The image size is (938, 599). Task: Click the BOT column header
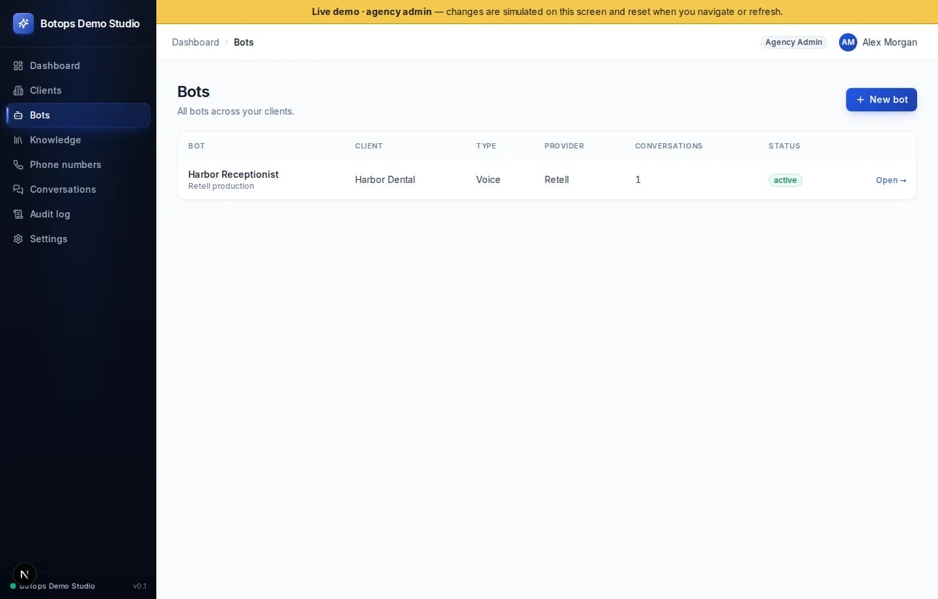coord(196,146)
